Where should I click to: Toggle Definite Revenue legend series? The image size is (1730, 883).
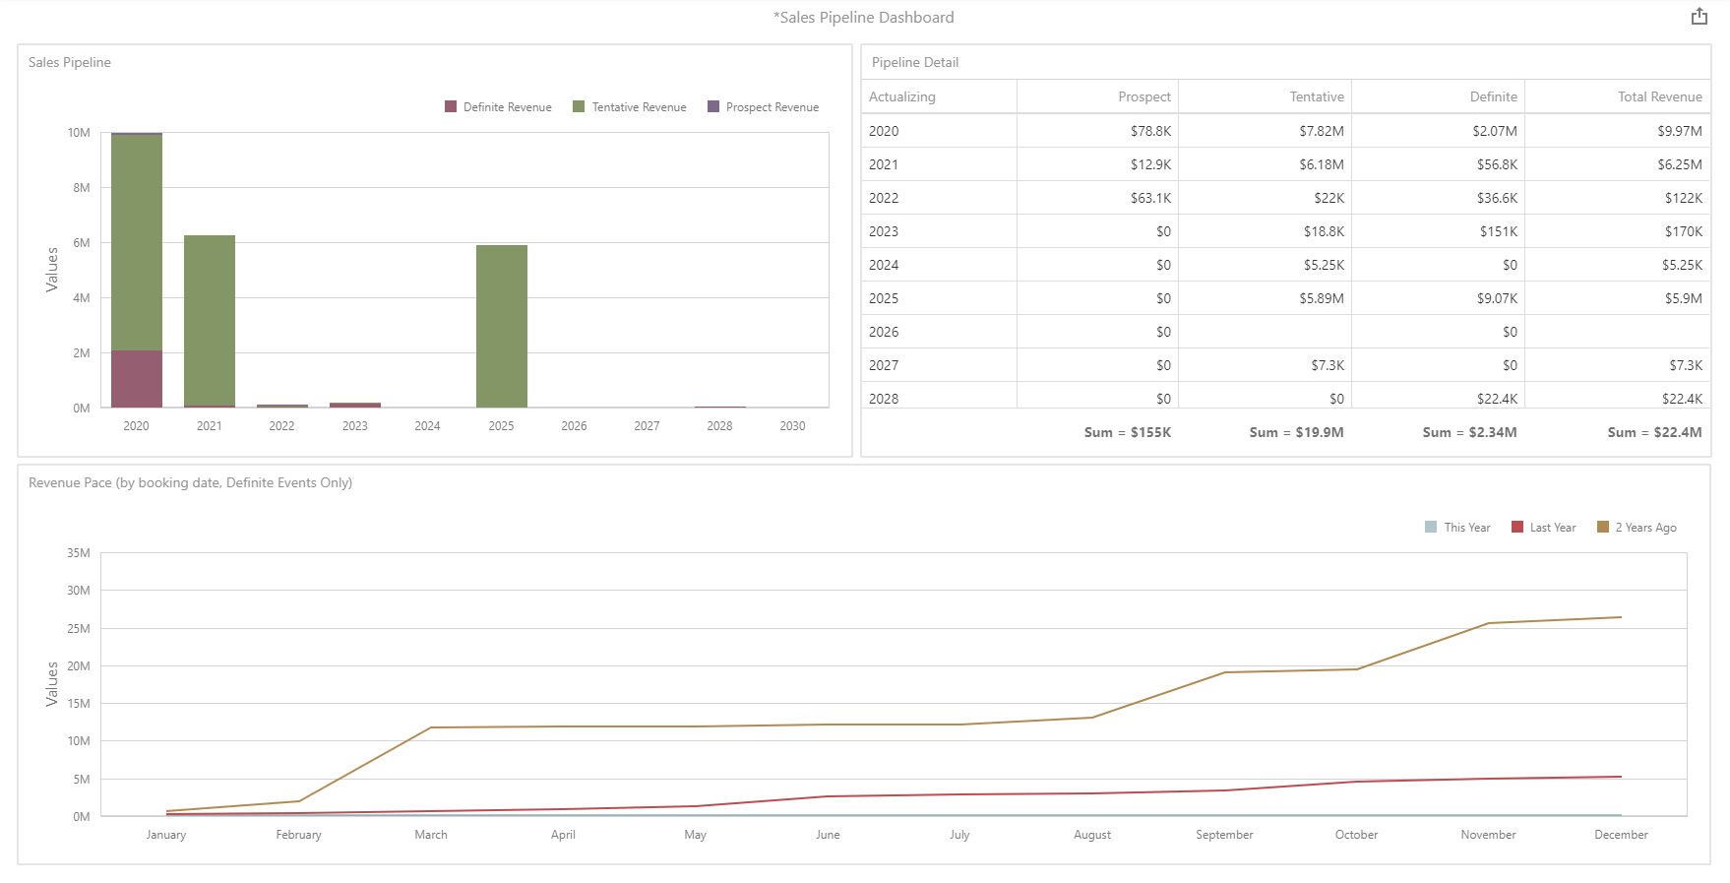coord(498,107)
